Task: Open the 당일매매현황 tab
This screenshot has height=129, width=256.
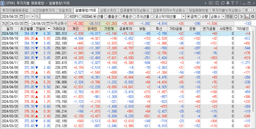Action: 198,11
